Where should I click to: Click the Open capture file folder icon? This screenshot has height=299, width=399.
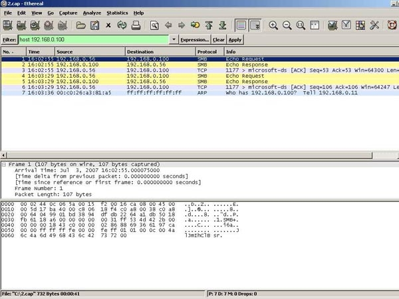(80, 26)
